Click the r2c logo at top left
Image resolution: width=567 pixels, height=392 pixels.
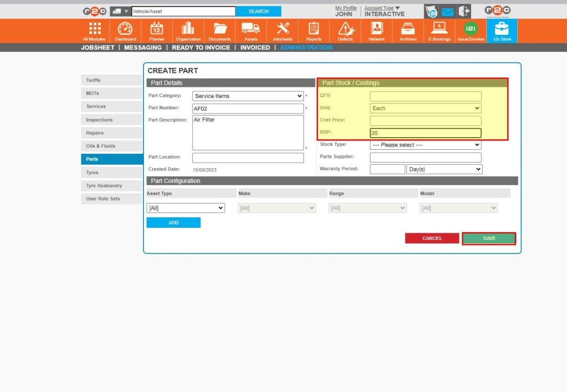click(94, 12)
